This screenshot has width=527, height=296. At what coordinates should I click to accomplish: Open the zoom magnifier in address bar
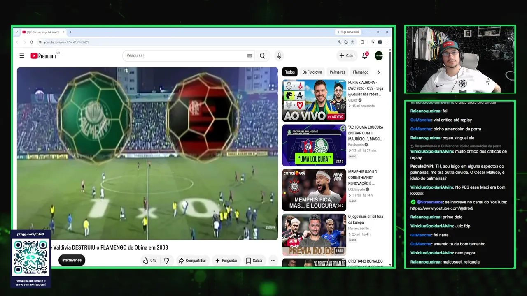tap(340, 42)
